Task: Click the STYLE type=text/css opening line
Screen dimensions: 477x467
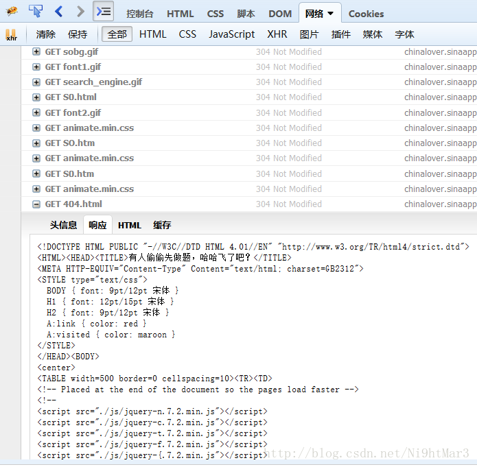Action: pos(92,280)
